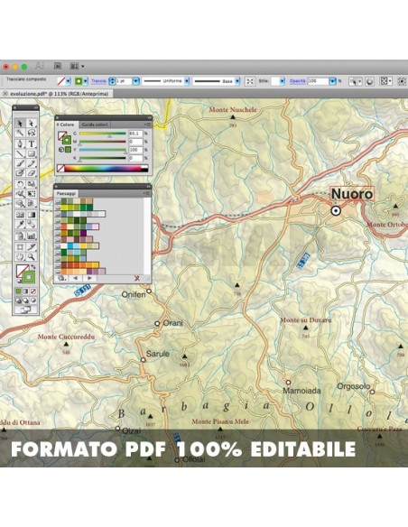Select the Rectangle tool
The width and height of the screenshot is (408, 527).
[x=32, y=153]
